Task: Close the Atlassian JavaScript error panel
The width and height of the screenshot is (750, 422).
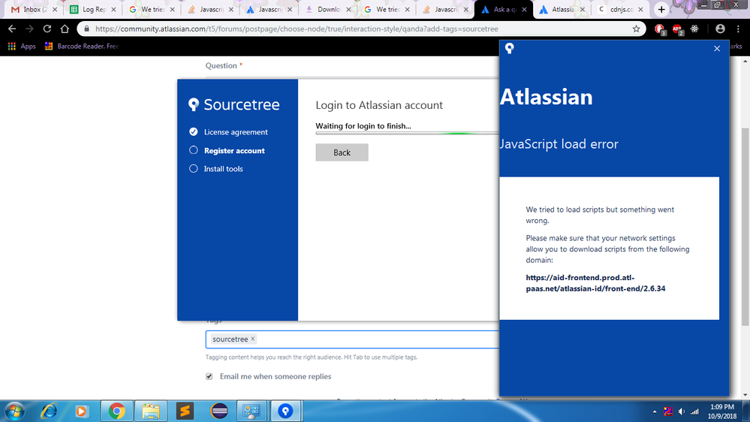Action: click(x=716, y=48)
